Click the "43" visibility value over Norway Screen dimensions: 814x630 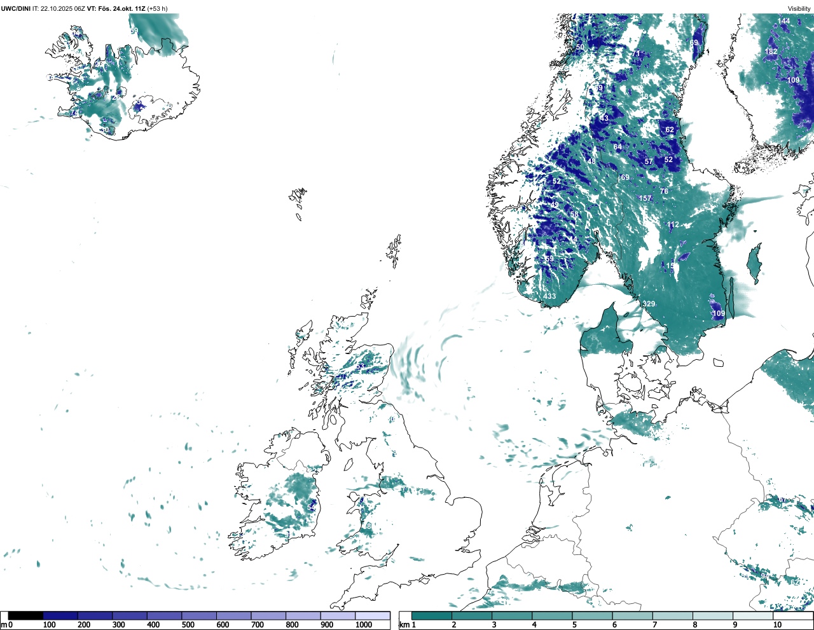(604, 118)
